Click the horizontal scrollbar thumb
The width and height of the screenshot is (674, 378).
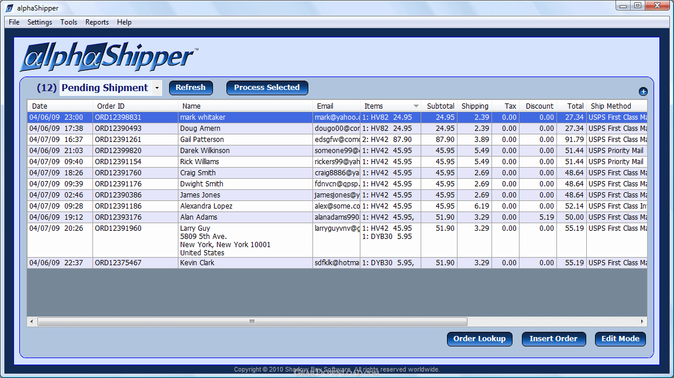click(x=252, y=321)
